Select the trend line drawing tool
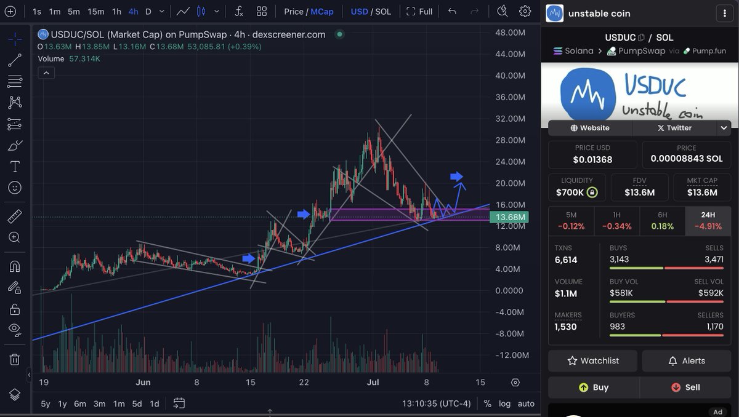This screenshot has width=739, height=417. [15, 60]
